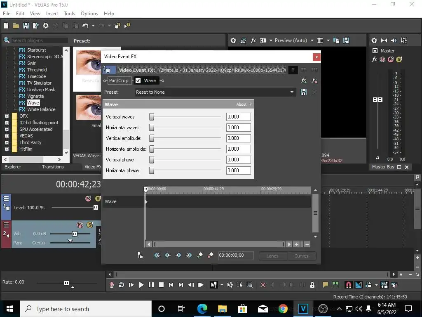Expand the HitFilm plug-in folder
The height and width of the screenshot is (317, 422).
pos(7,149)
